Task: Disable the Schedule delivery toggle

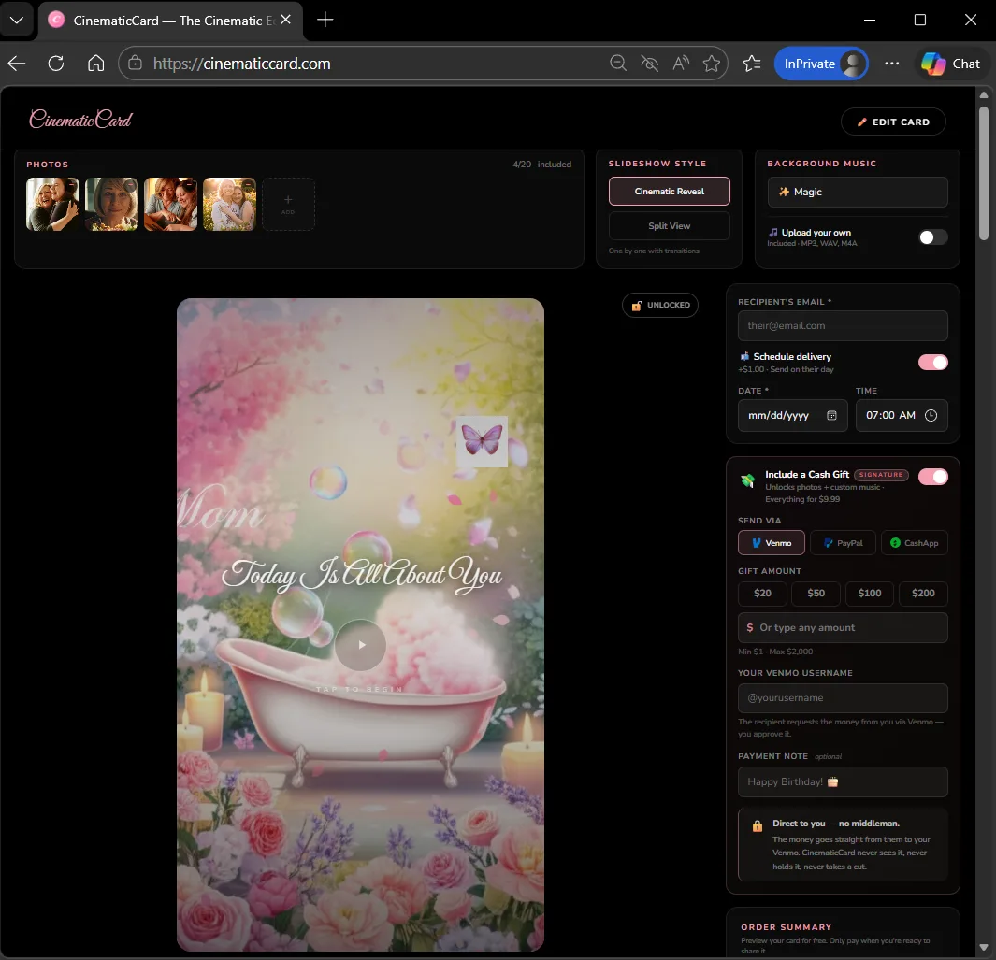Action: tap(932, 363)
